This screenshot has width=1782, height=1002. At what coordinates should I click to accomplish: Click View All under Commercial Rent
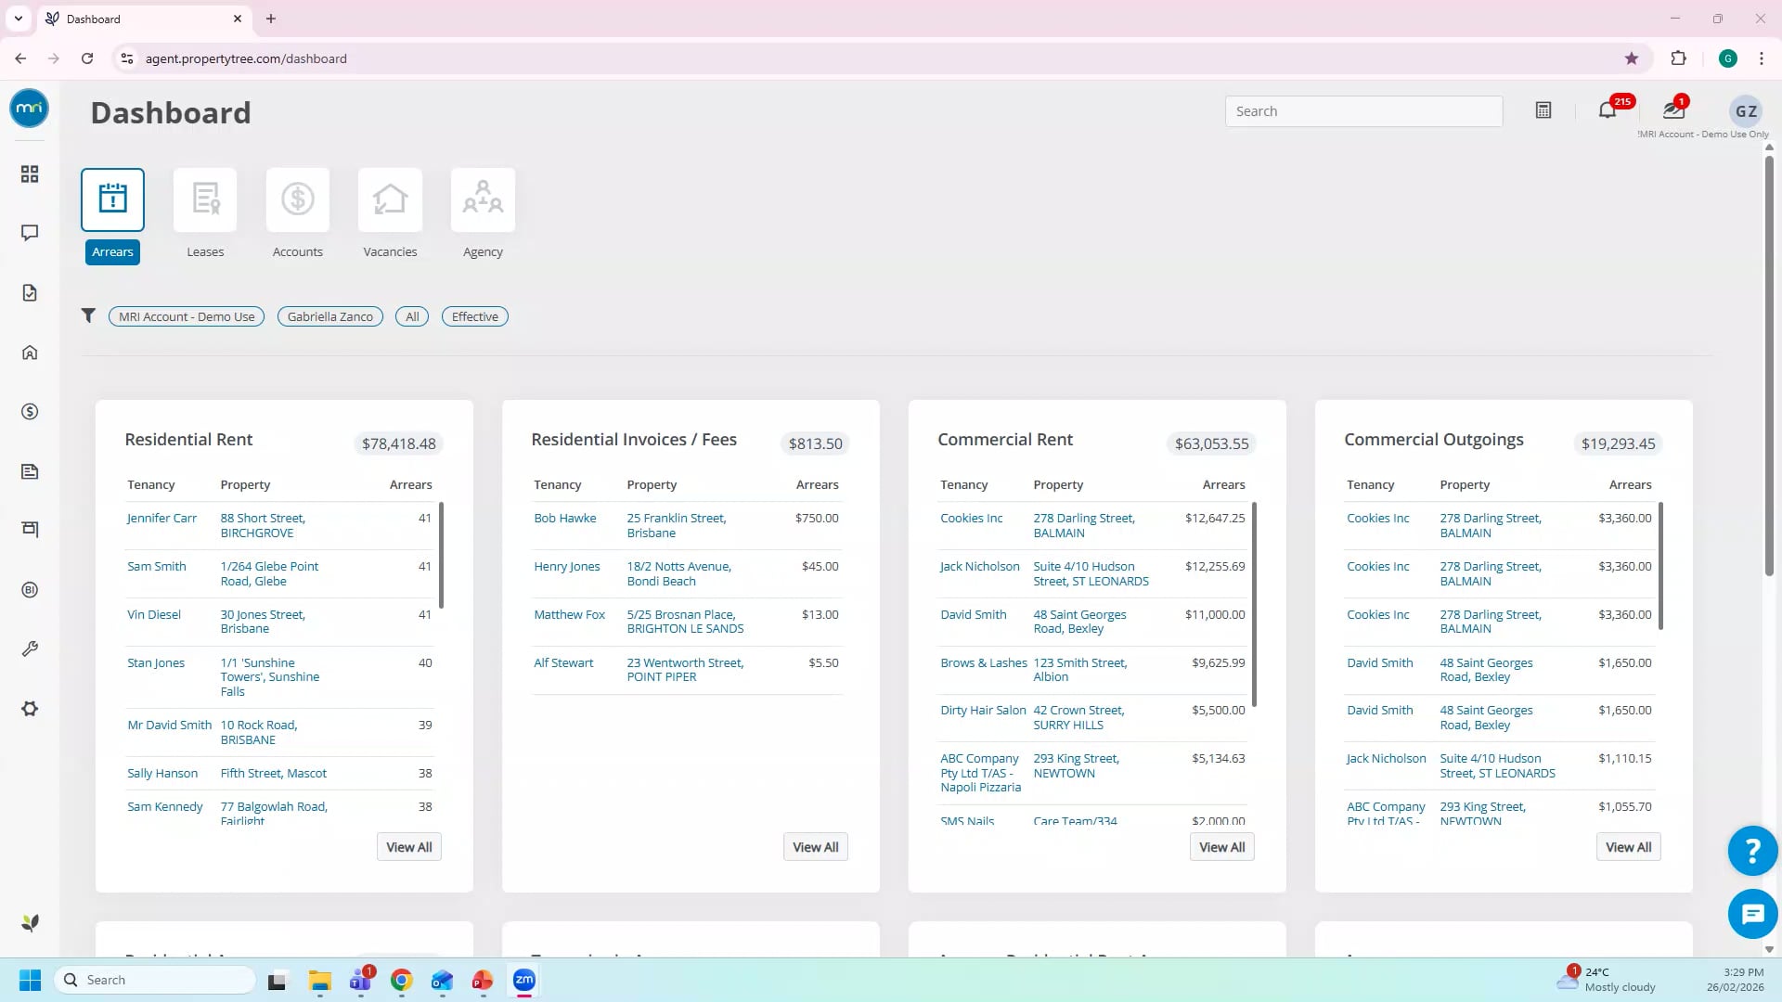pos(1222,847)
